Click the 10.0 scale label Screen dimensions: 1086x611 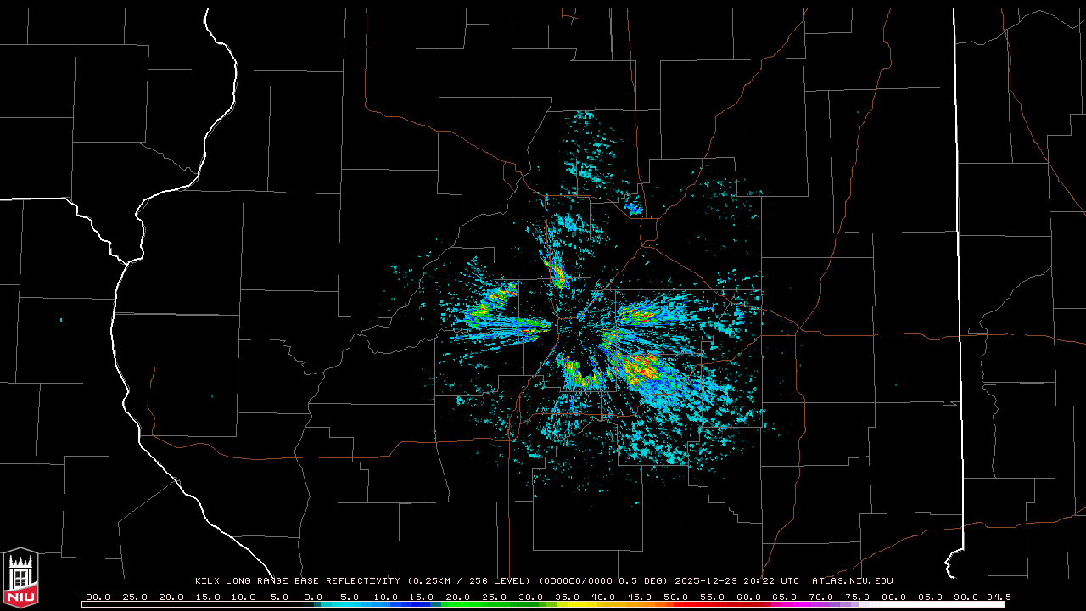(x=385, y=597)
